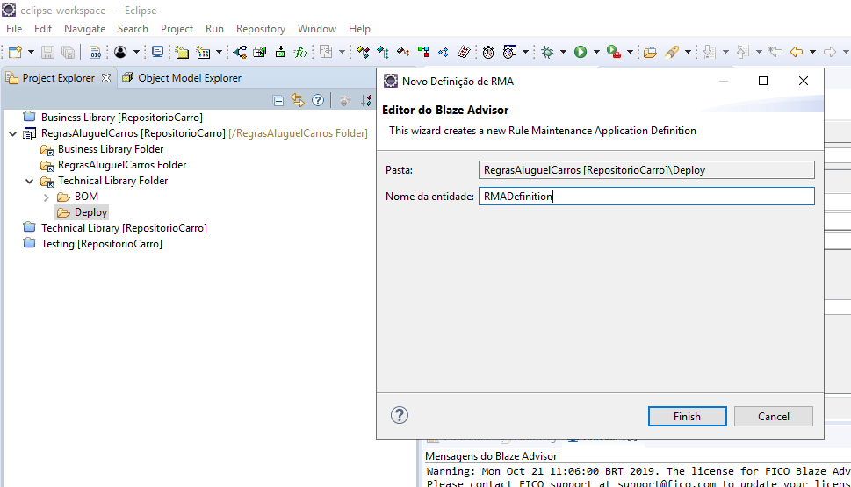Screen dimensions: 851x487
Task: Click the Debug bug icon
Action: click(x=547, y=52)
